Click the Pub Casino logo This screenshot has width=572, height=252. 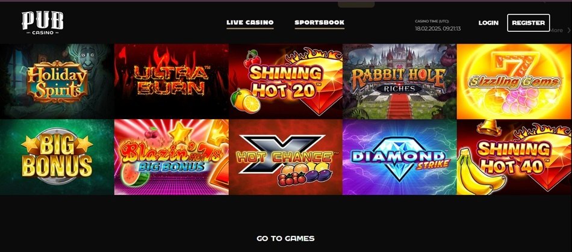click(42, 23)
